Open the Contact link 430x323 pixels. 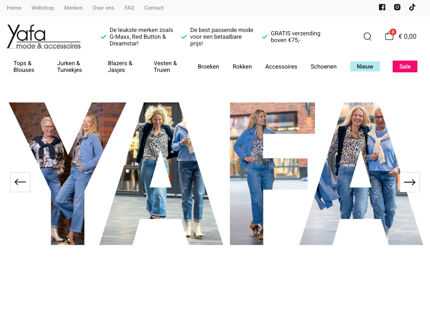[x=154, y=8]
